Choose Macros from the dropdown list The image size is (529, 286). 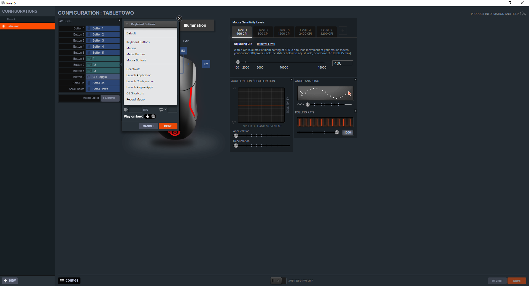coord(150,48)
